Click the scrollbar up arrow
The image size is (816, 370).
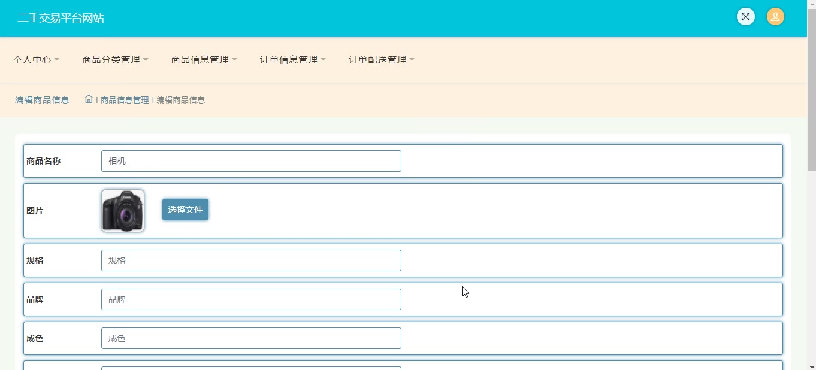coord(811,4)
